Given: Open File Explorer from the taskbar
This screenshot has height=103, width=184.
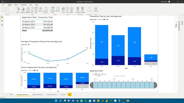Looking at the screenshot, I should (128, 101).
